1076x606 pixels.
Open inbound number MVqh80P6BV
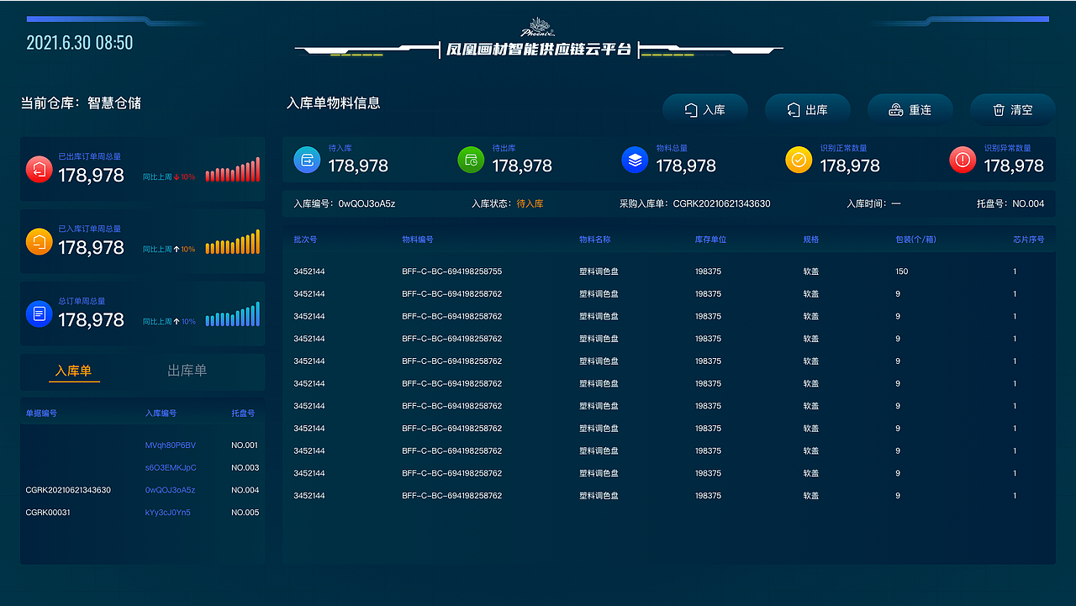[171, 445]
